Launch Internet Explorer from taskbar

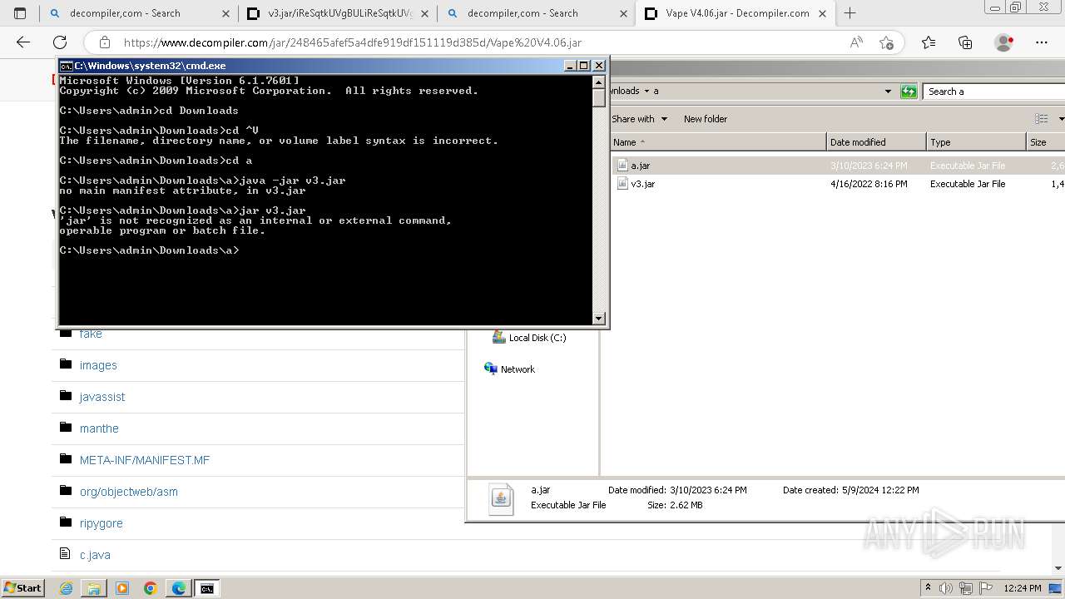[x=66, y=588]
